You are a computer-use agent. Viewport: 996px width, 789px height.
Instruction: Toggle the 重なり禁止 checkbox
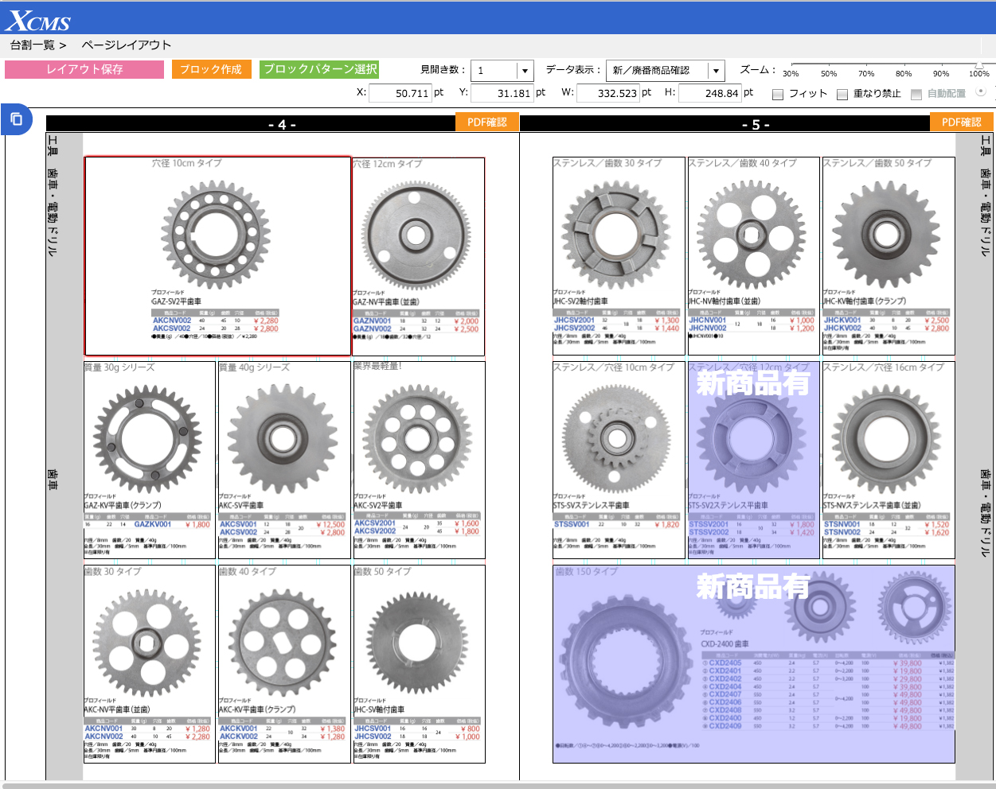click(x=843, y=94)
